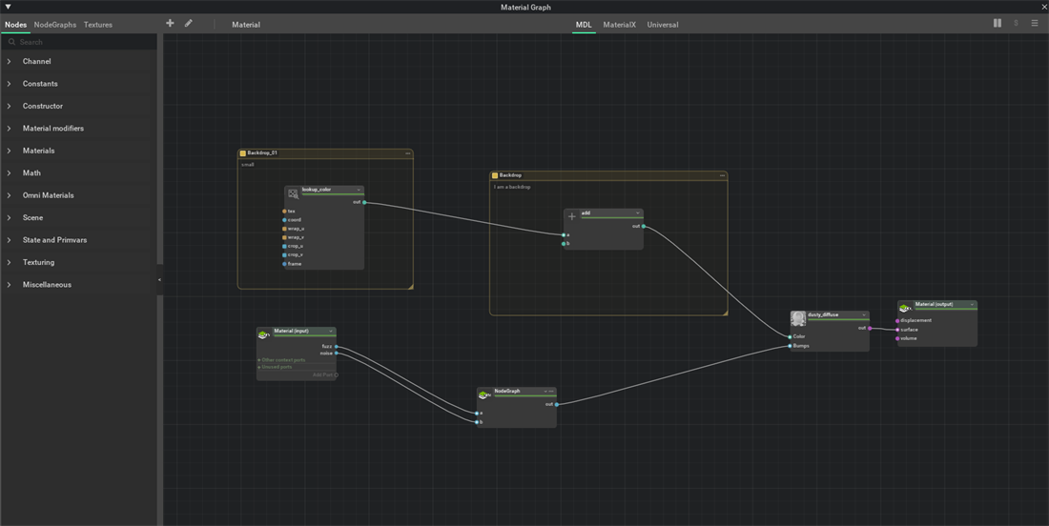1049x526 pixels.
Task: Click the volume port on Material (output)
Action: click(x=897, y=338)
